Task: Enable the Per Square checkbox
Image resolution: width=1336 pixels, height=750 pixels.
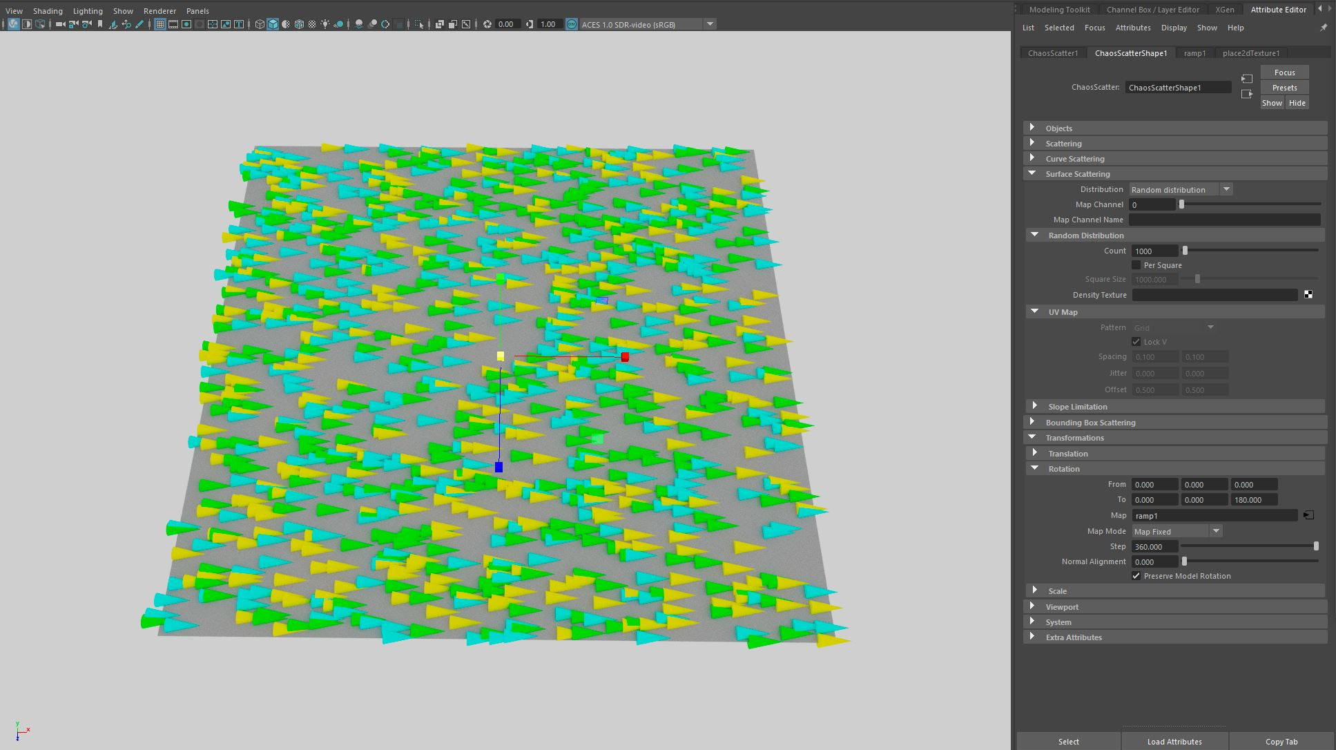Action: (x=1136, y=265)
